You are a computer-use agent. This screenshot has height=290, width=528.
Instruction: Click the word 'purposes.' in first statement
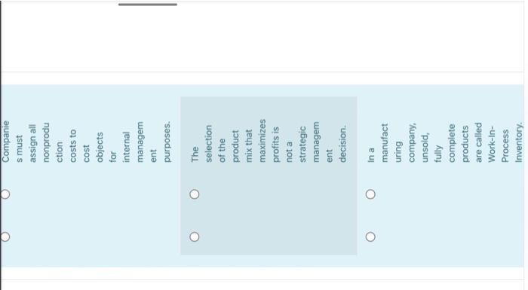point(167,142)
